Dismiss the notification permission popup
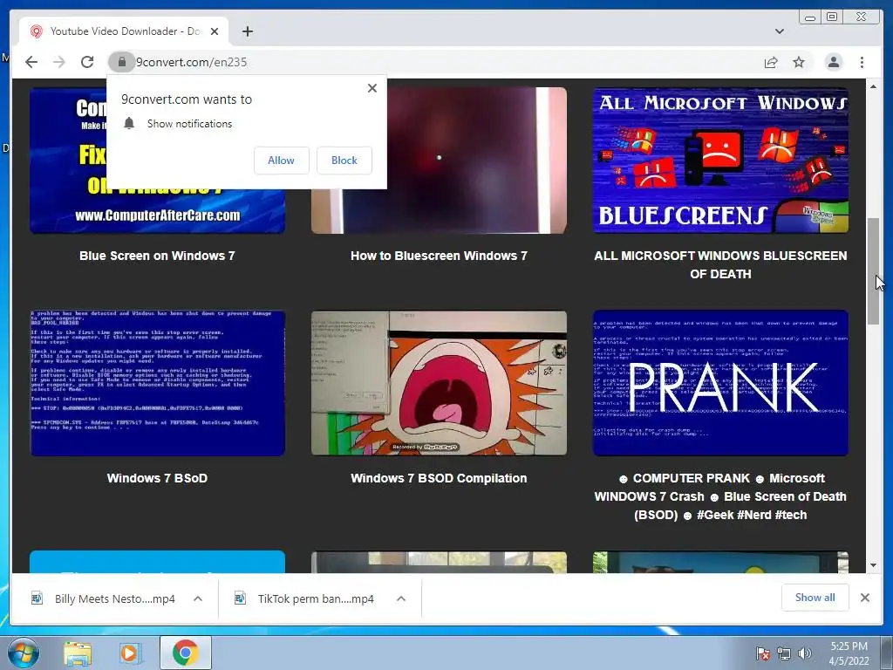Image resolution: width=893 pixels, height=670 pixels. pos(372,88)
